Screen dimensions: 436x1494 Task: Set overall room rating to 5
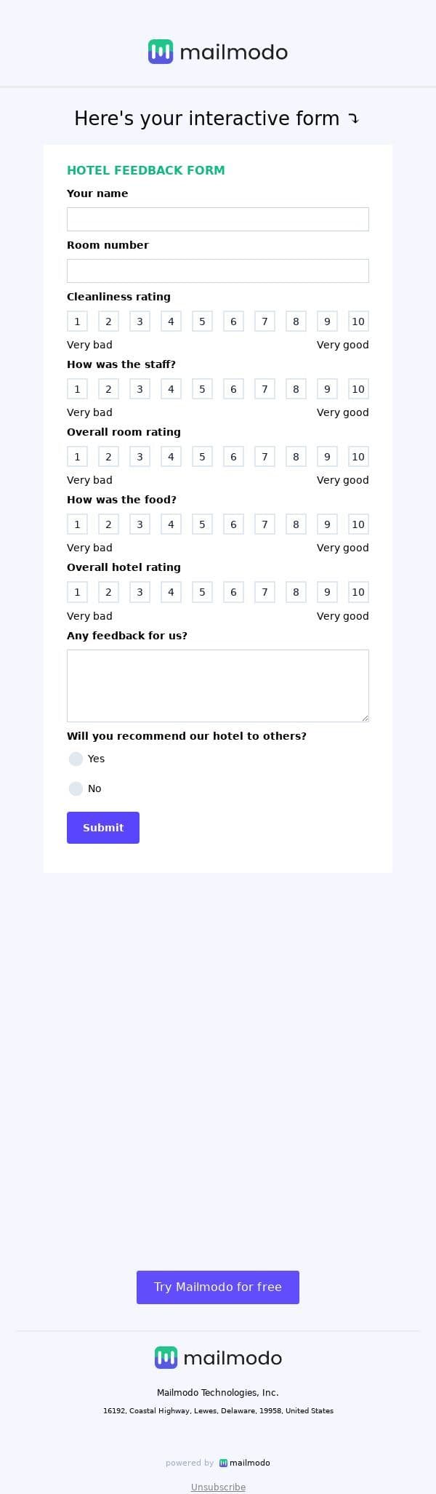[202, 457]
